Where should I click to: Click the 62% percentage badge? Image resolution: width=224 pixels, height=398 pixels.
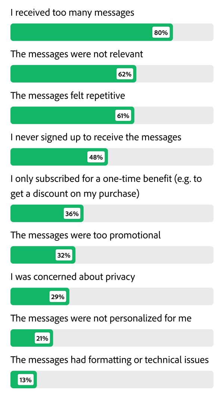pyautogui.click(x=125, y=74)
